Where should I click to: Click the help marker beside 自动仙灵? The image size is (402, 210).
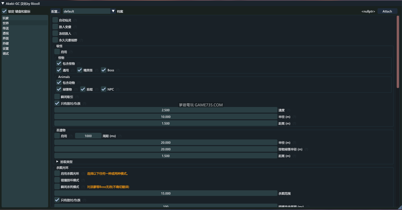click(x=75, y=20)
